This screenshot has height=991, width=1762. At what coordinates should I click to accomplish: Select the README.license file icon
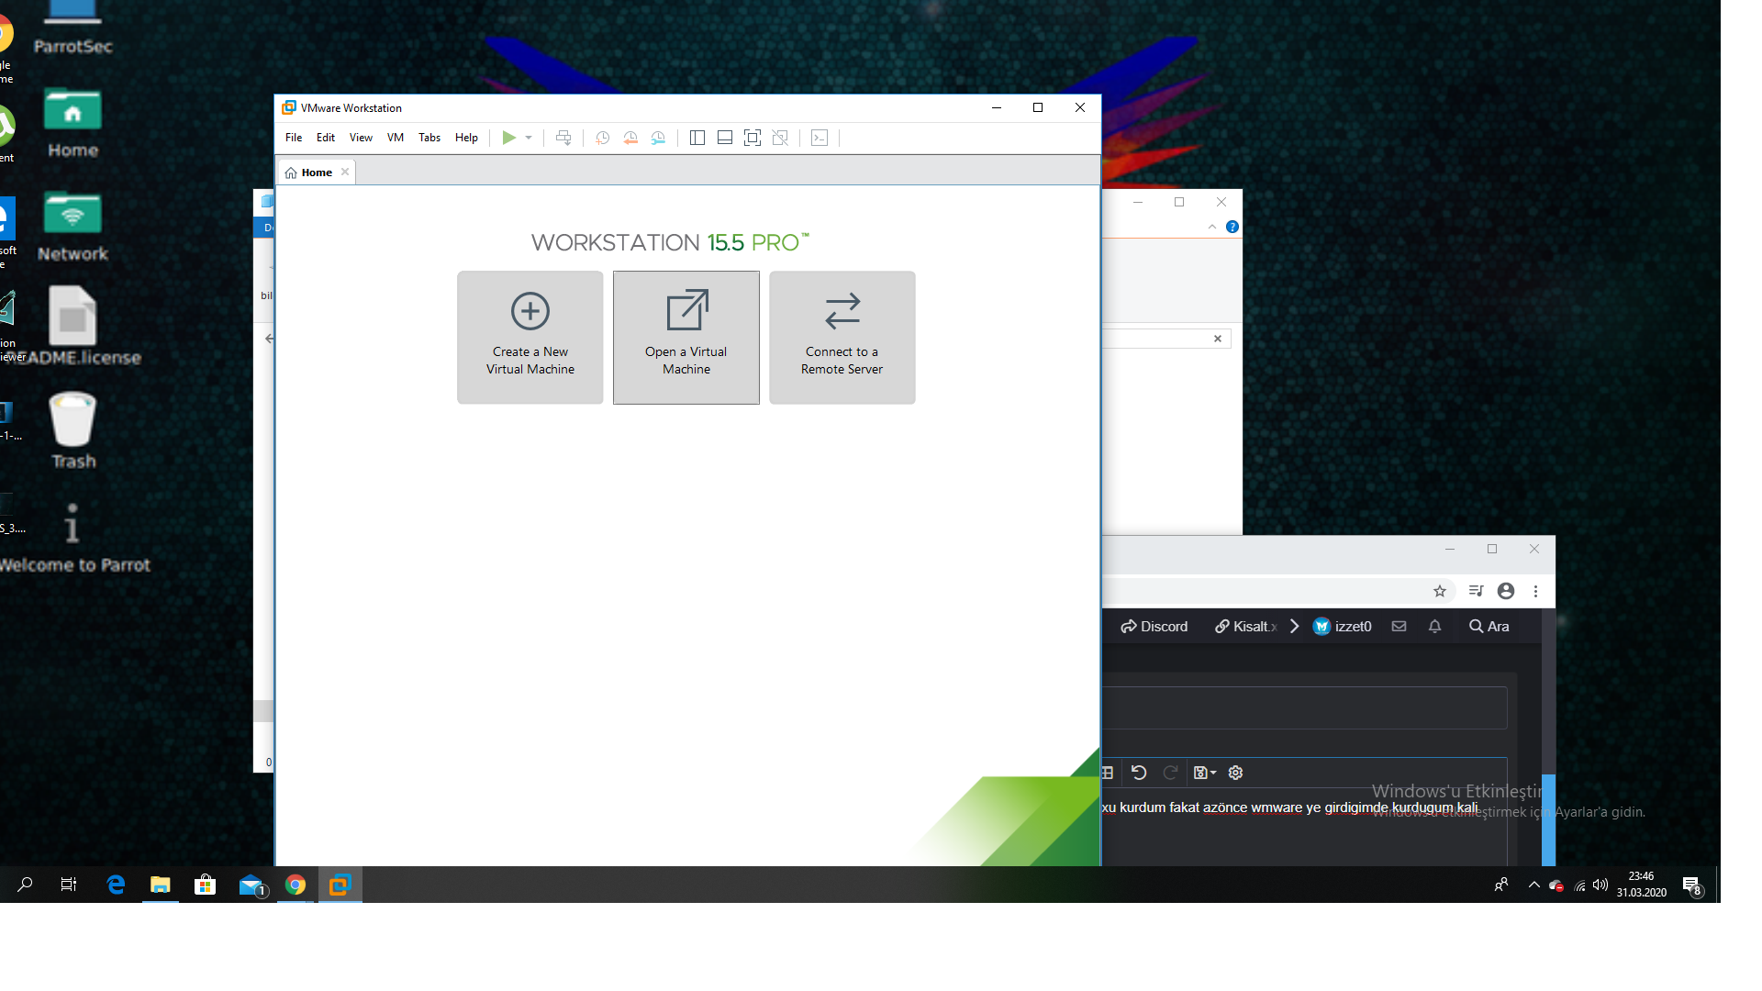[73, 326]
